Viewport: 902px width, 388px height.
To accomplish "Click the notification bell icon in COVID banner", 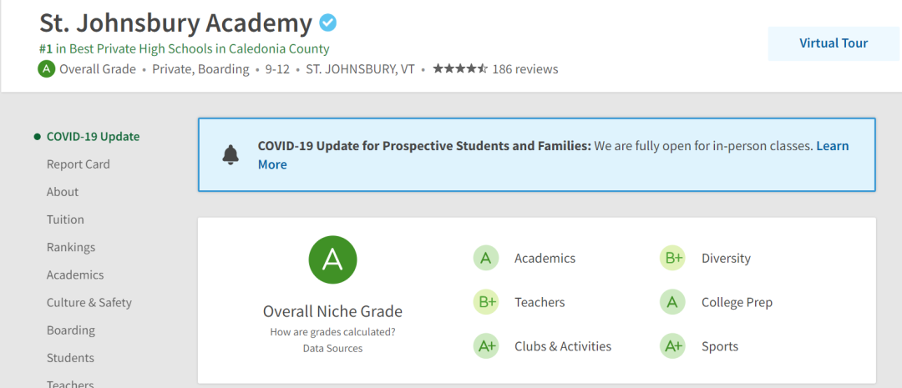I will pos(231,154).
